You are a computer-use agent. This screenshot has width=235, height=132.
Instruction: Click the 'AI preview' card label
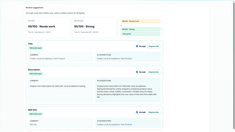[79, 21]
